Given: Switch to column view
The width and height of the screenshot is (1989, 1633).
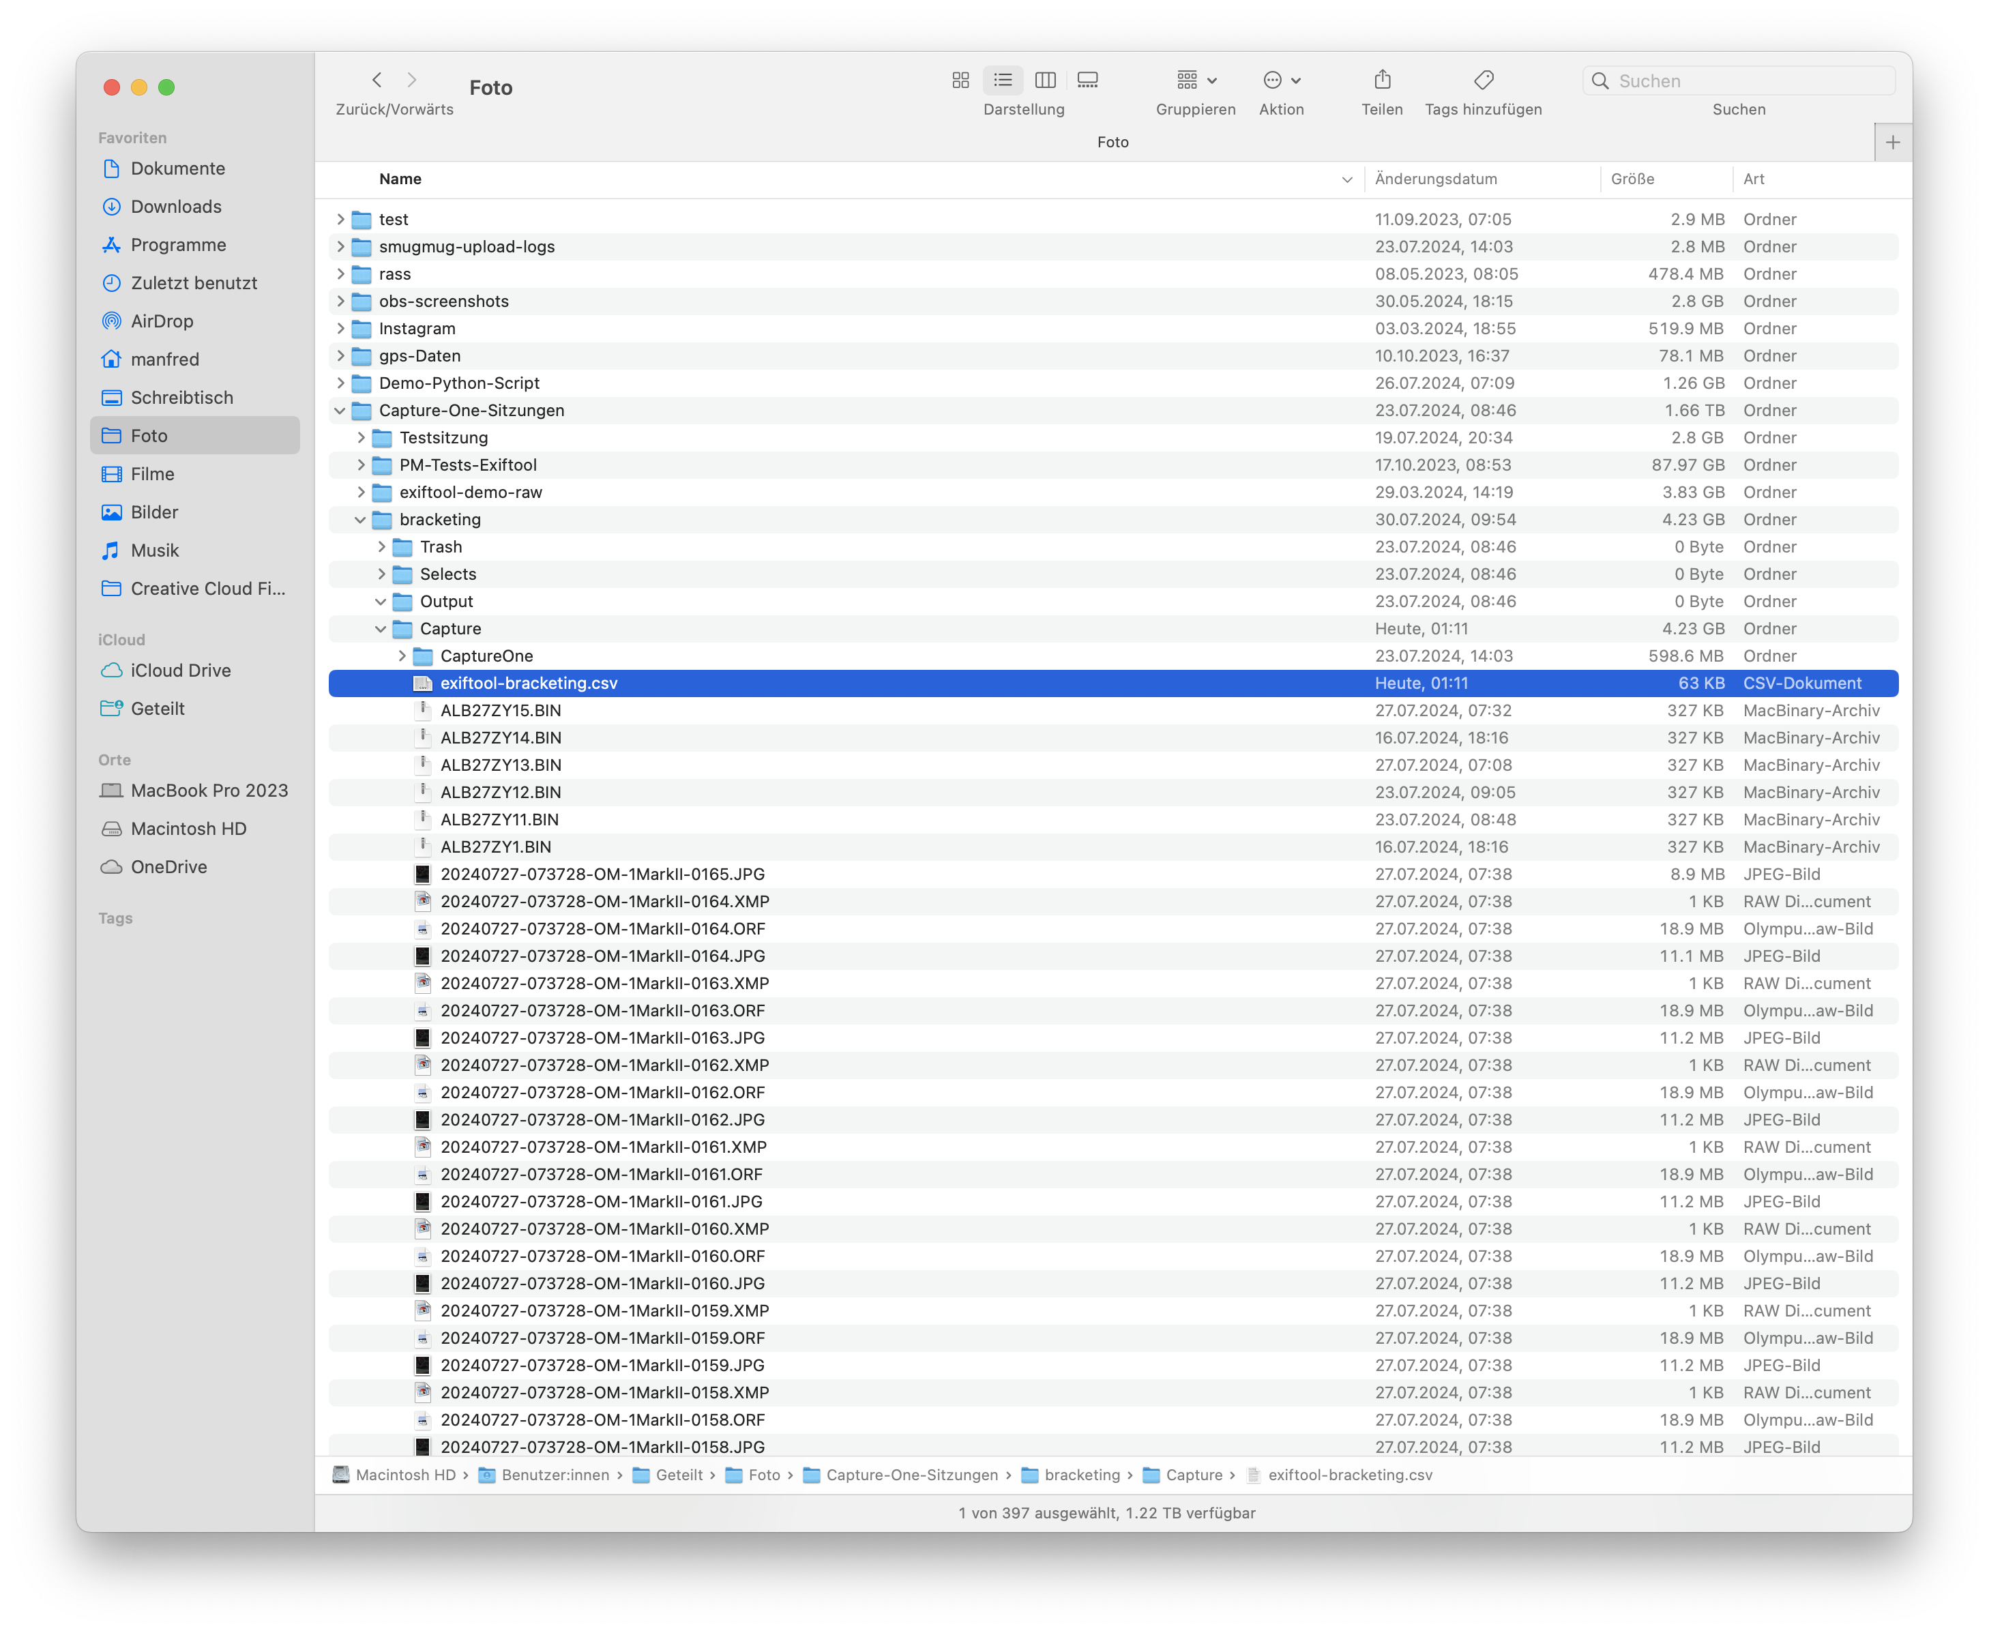Looking at the screenshot, I should [1045, 81].
